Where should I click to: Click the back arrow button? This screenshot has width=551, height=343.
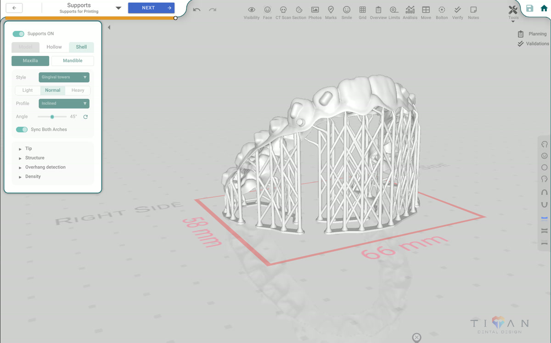click(x=15, y=8)
